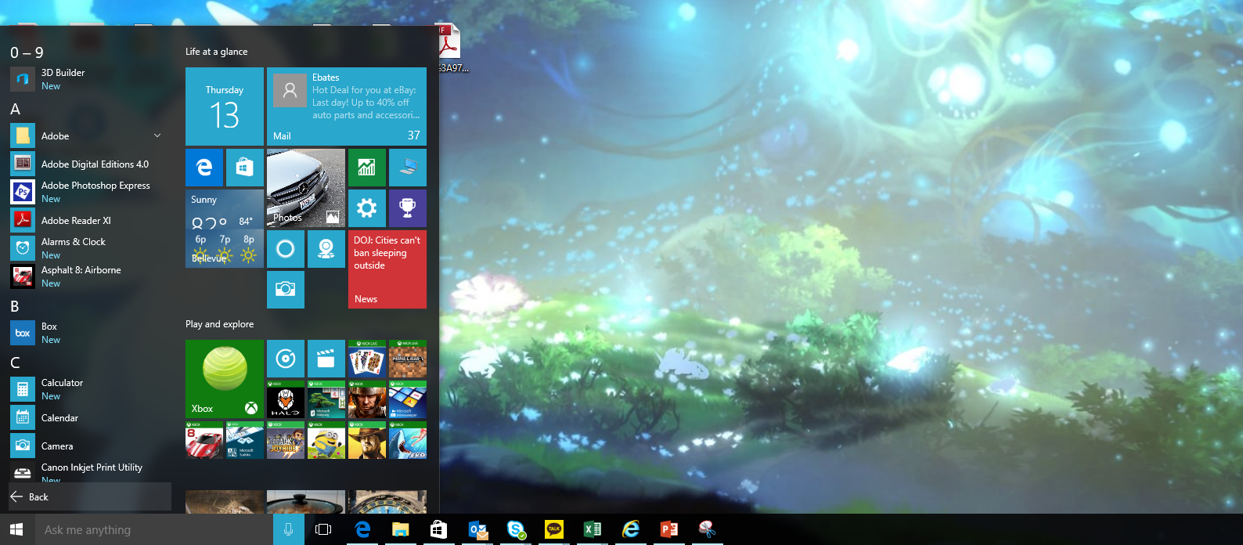
Task: Open the Groove Music tile
Action: (286, 359)
